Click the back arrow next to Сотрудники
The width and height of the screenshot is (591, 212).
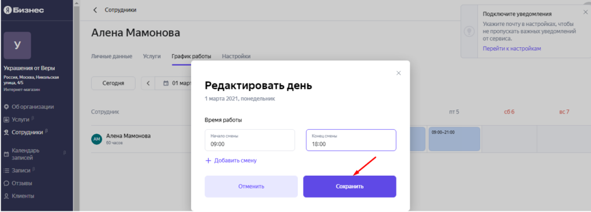(x=95, y=10)
